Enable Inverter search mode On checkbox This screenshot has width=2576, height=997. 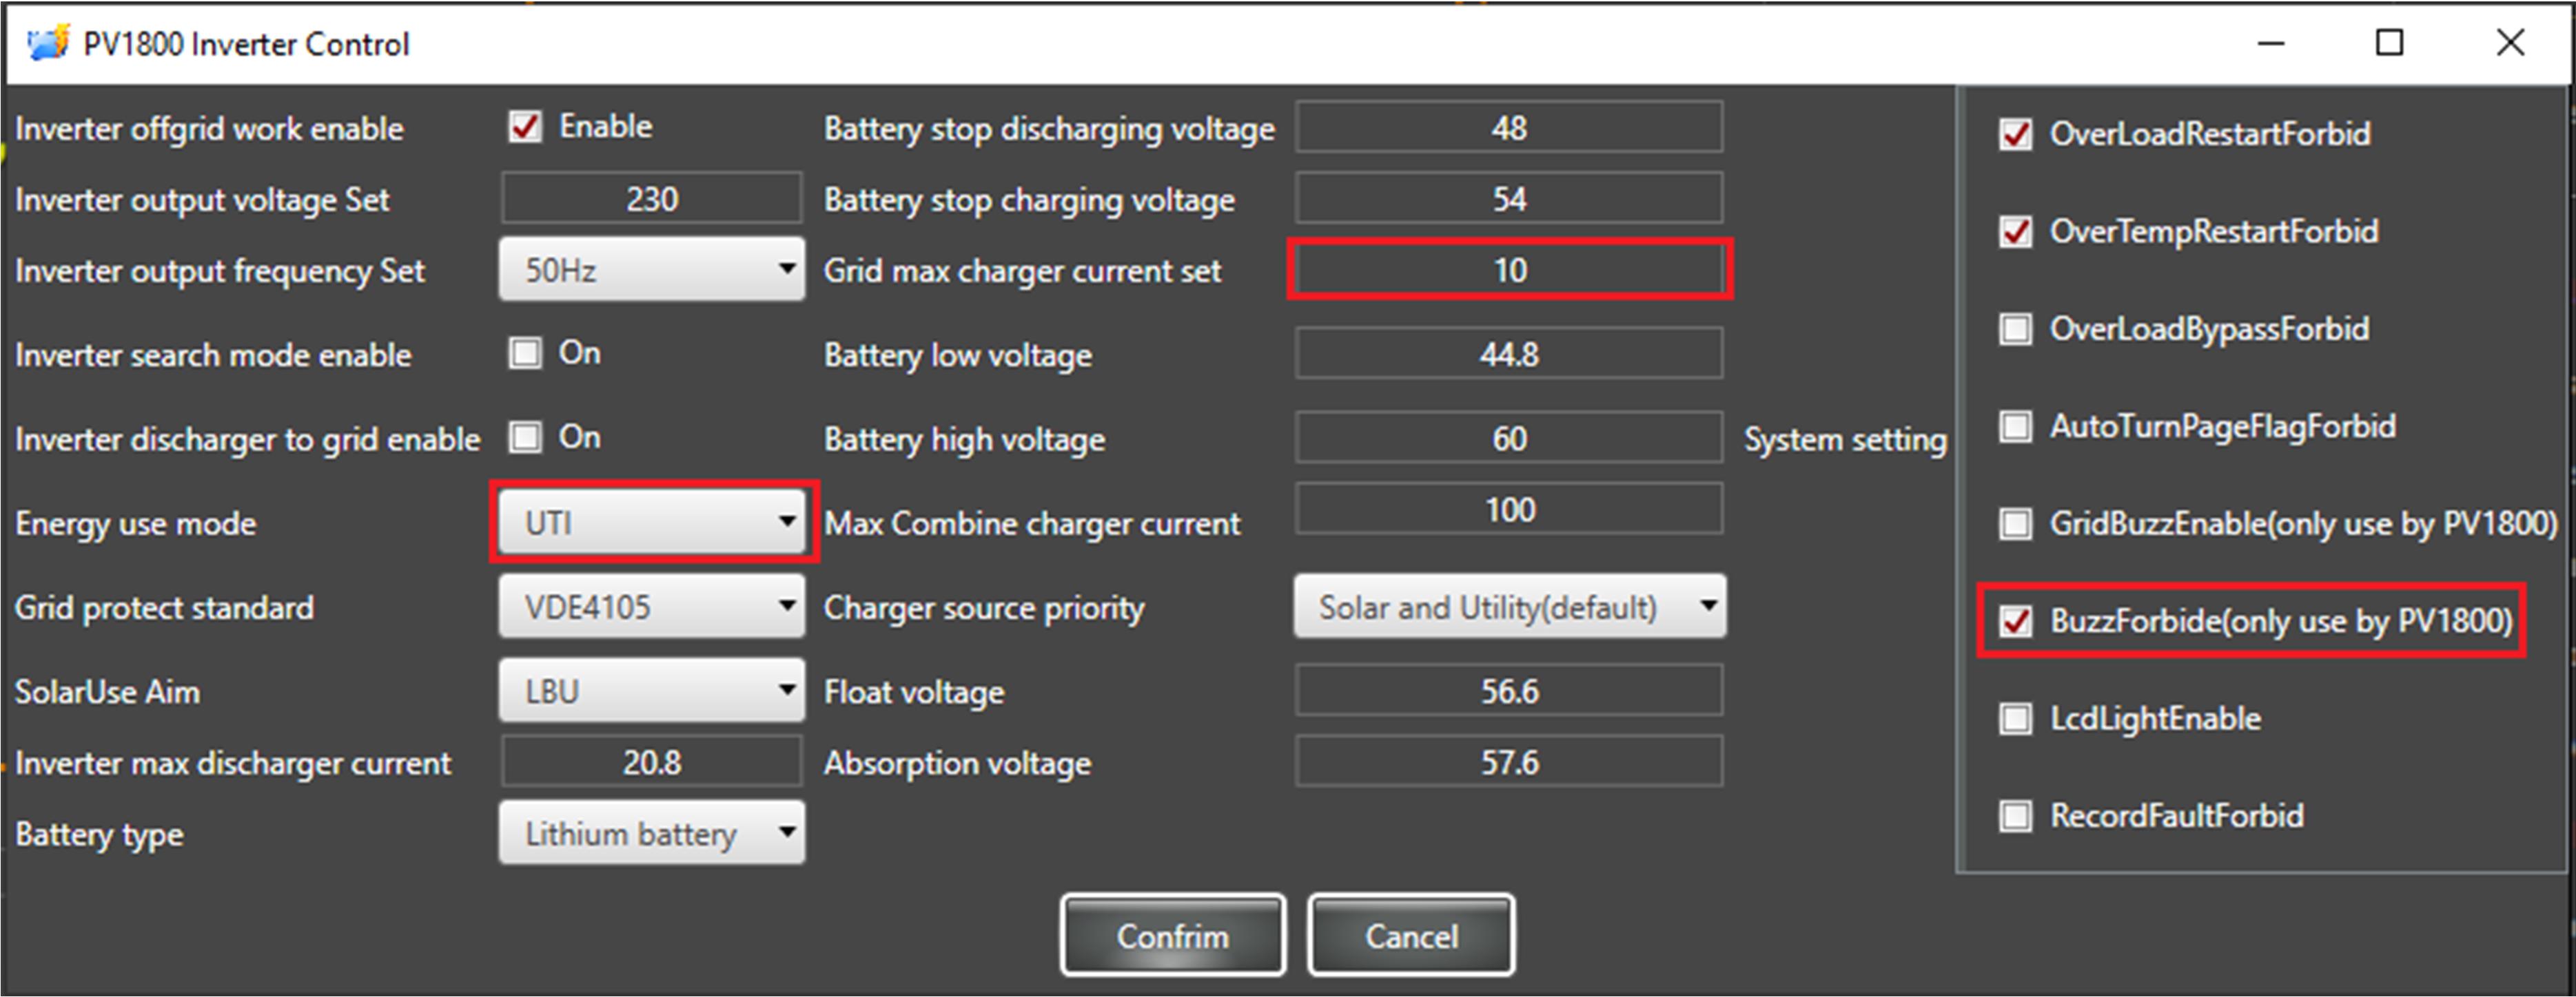coord(525,353)
